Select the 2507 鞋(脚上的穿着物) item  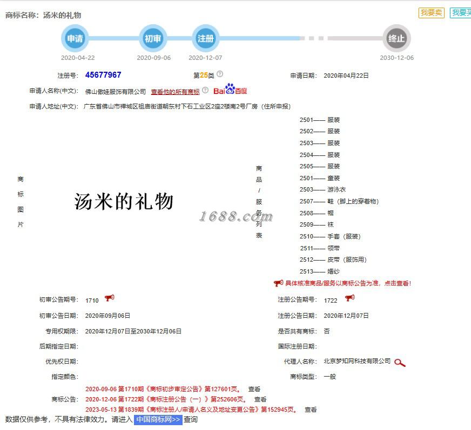click(339, 201)
